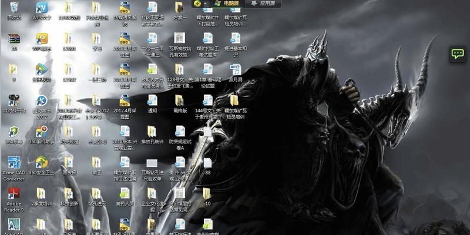Open the green chat bubble widget
The height and width of the screenshot is (235, 470).
coord(458,54)
